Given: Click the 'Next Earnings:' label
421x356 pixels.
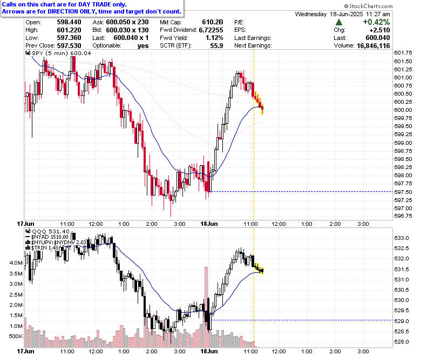Looking at the screenshot, I should (x=253, y=46).
